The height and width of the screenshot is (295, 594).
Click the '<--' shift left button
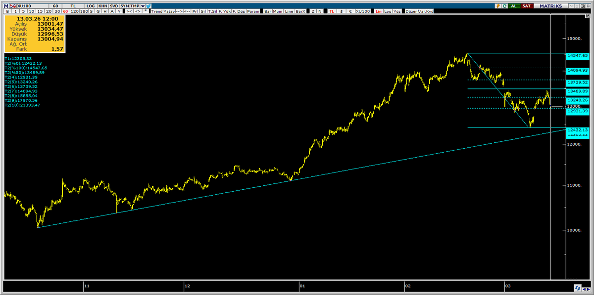tap(187, 11)
